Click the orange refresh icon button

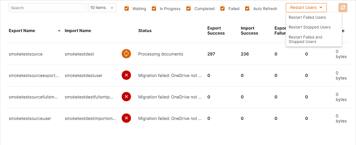pos(343,8)
